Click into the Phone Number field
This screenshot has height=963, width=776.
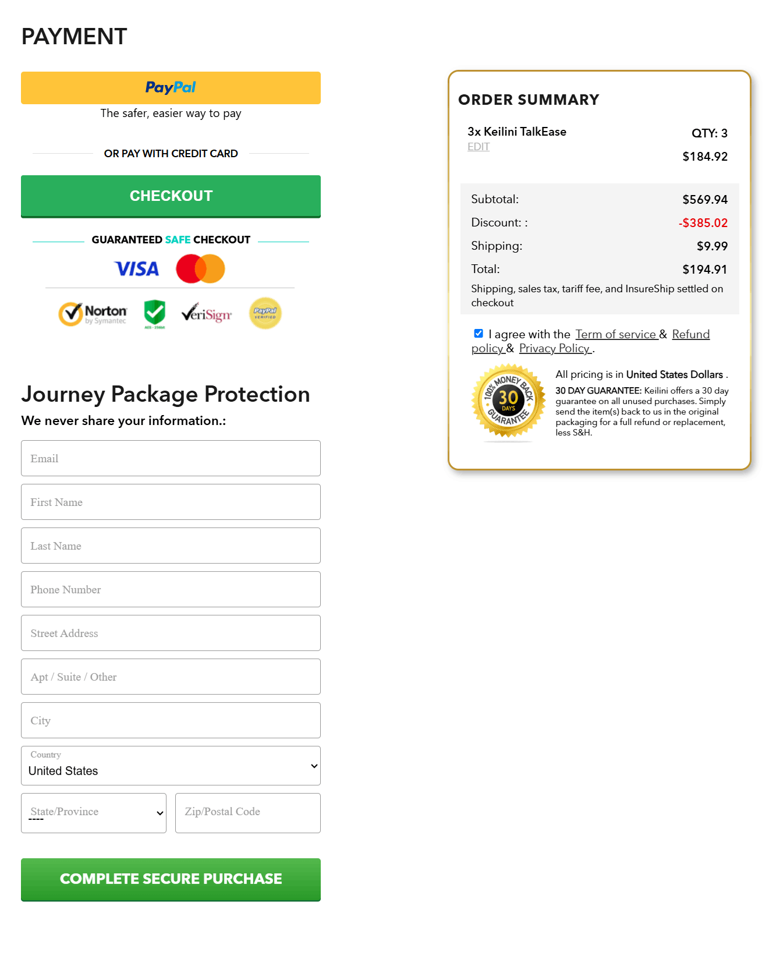point(171,589)
